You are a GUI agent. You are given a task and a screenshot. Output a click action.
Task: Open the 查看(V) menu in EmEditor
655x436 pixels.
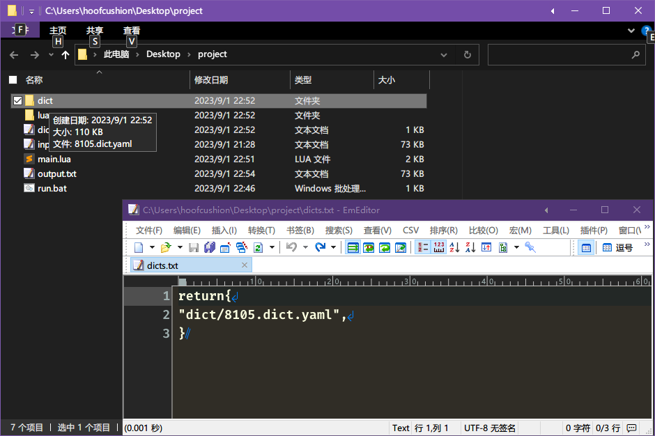click(x=377, y=231)
